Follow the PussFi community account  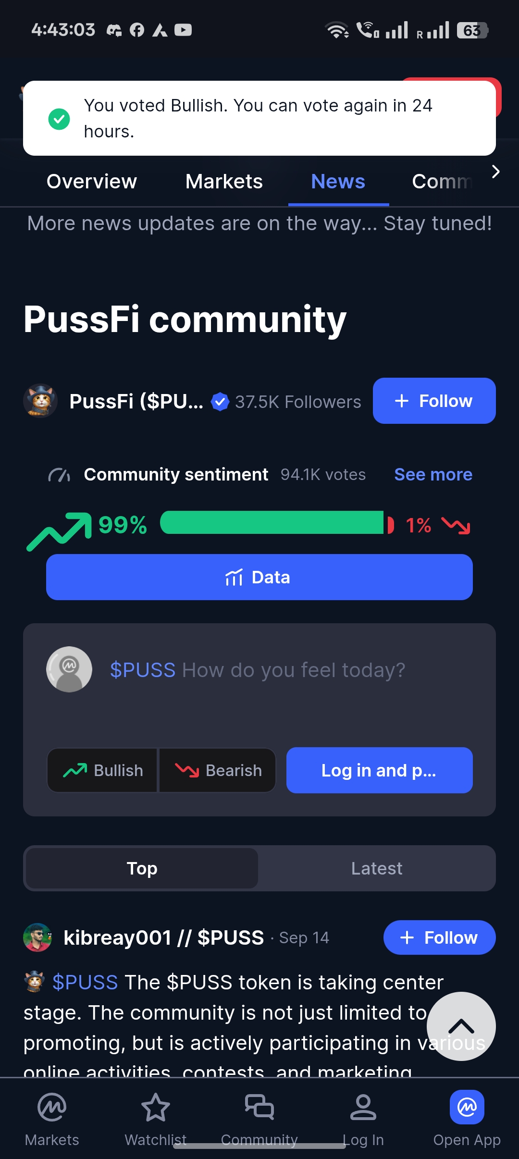point(434,401)
